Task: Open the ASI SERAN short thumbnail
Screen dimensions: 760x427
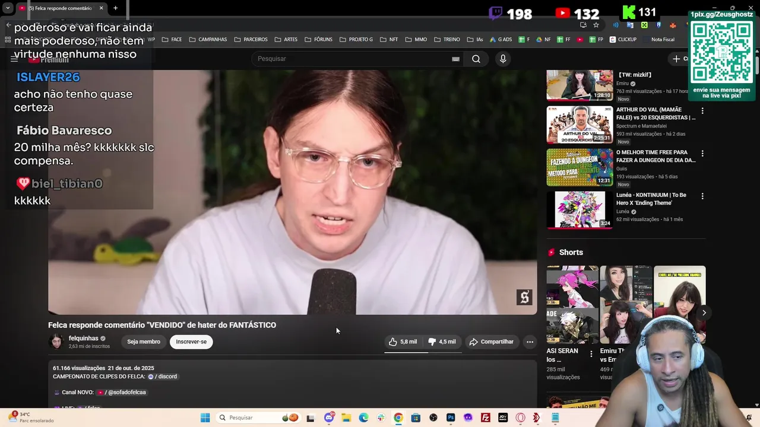Action: tap(572, 304)
